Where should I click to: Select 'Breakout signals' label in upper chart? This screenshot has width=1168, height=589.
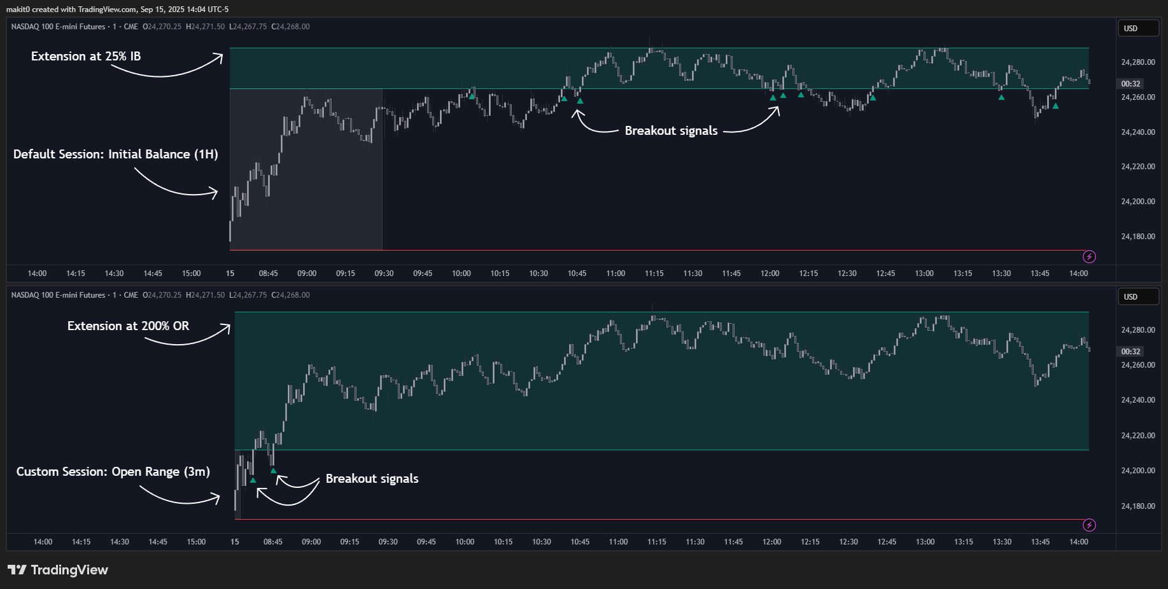671,130
